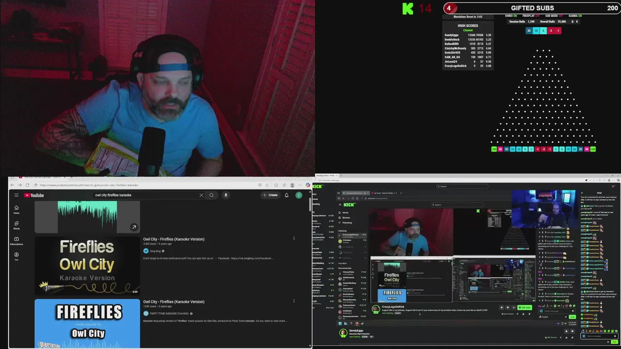Start voice search with the microphone icon
The width and height of the screenshot is (621, 349).
pyautogui.click(x=226, y=195)
